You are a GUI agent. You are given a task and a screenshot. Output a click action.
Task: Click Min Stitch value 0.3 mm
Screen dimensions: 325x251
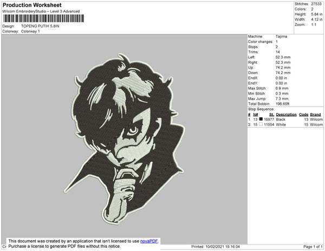pyautogui.click(x=282, y=94)
